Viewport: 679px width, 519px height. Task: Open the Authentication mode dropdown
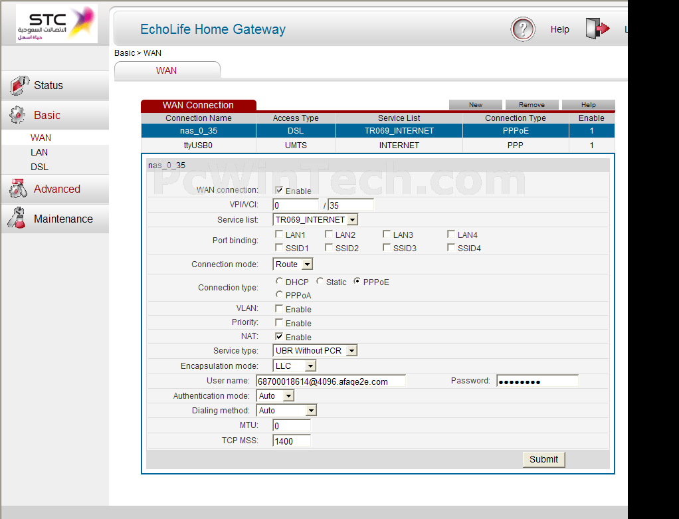pos(276,396)
